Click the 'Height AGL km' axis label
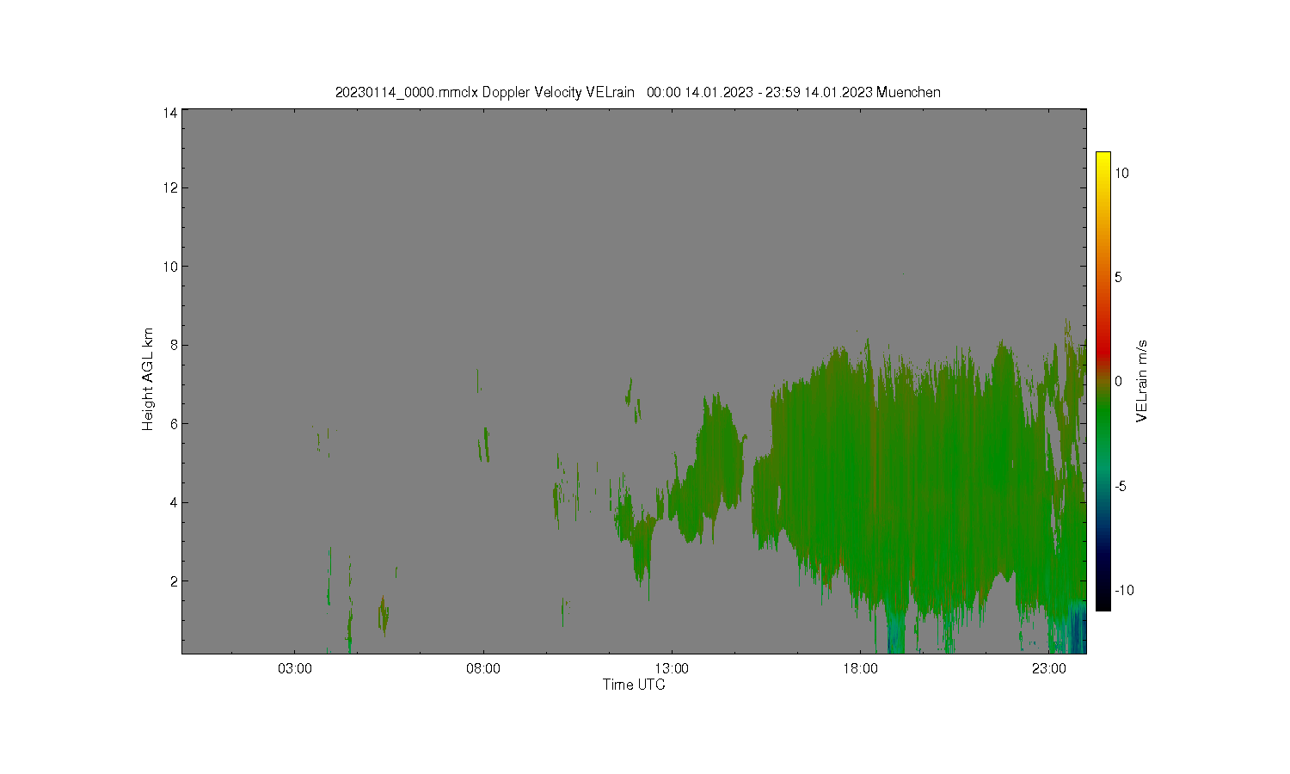Screen dimensions: 1290x774 (148, 379)
